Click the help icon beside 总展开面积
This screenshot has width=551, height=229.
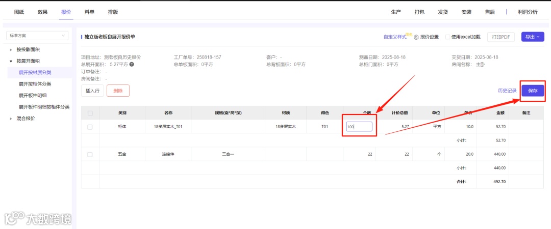132,65
